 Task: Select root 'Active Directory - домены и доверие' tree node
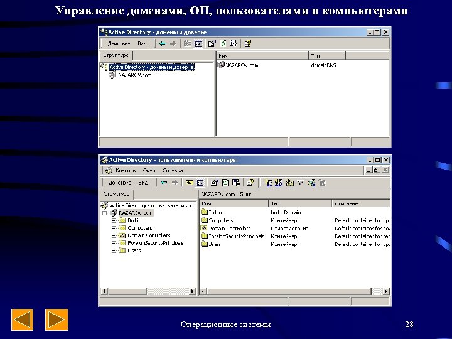tap(151, 67)
